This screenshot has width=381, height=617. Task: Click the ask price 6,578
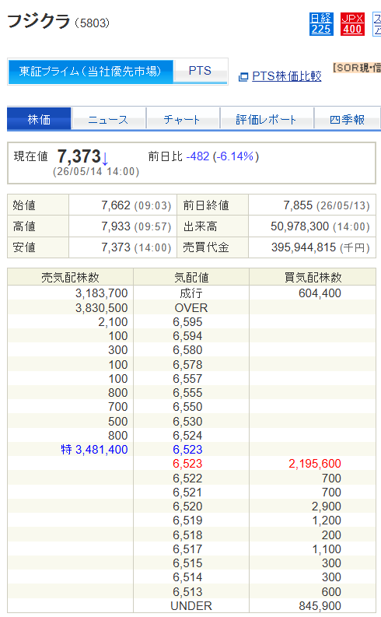tap(187, 365)
